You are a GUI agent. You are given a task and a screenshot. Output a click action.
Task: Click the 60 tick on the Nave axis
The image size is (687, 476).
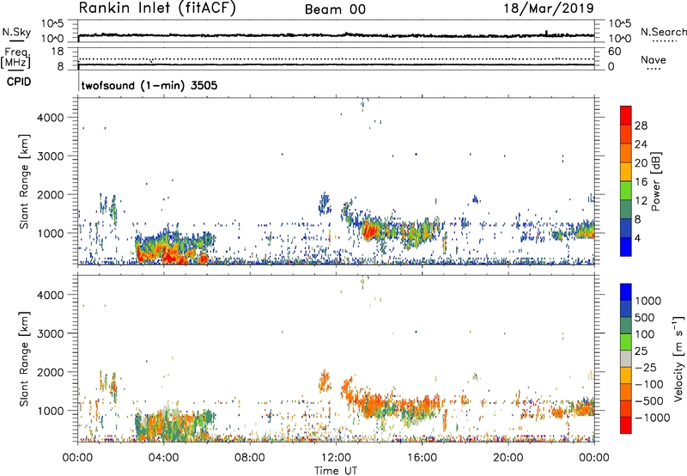pos(614,52)
